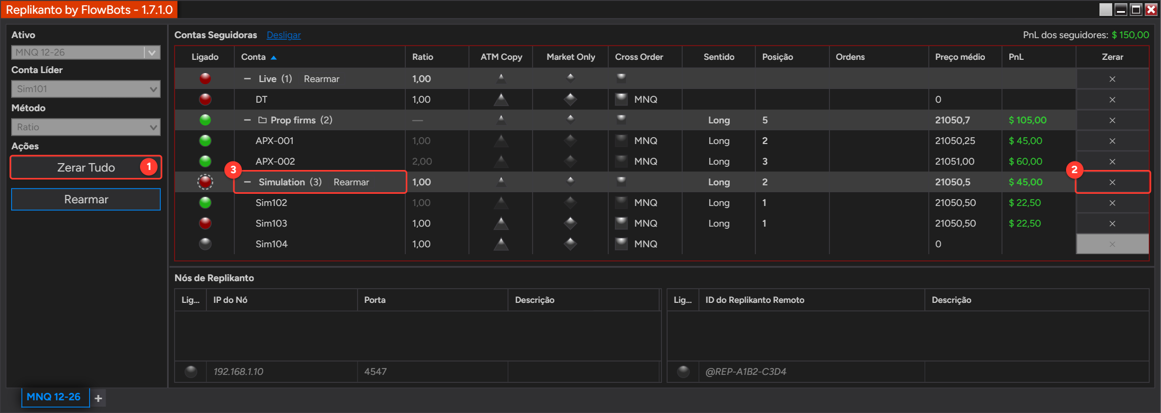Click X flatten icon in DT row

[x=1112, y=100]
